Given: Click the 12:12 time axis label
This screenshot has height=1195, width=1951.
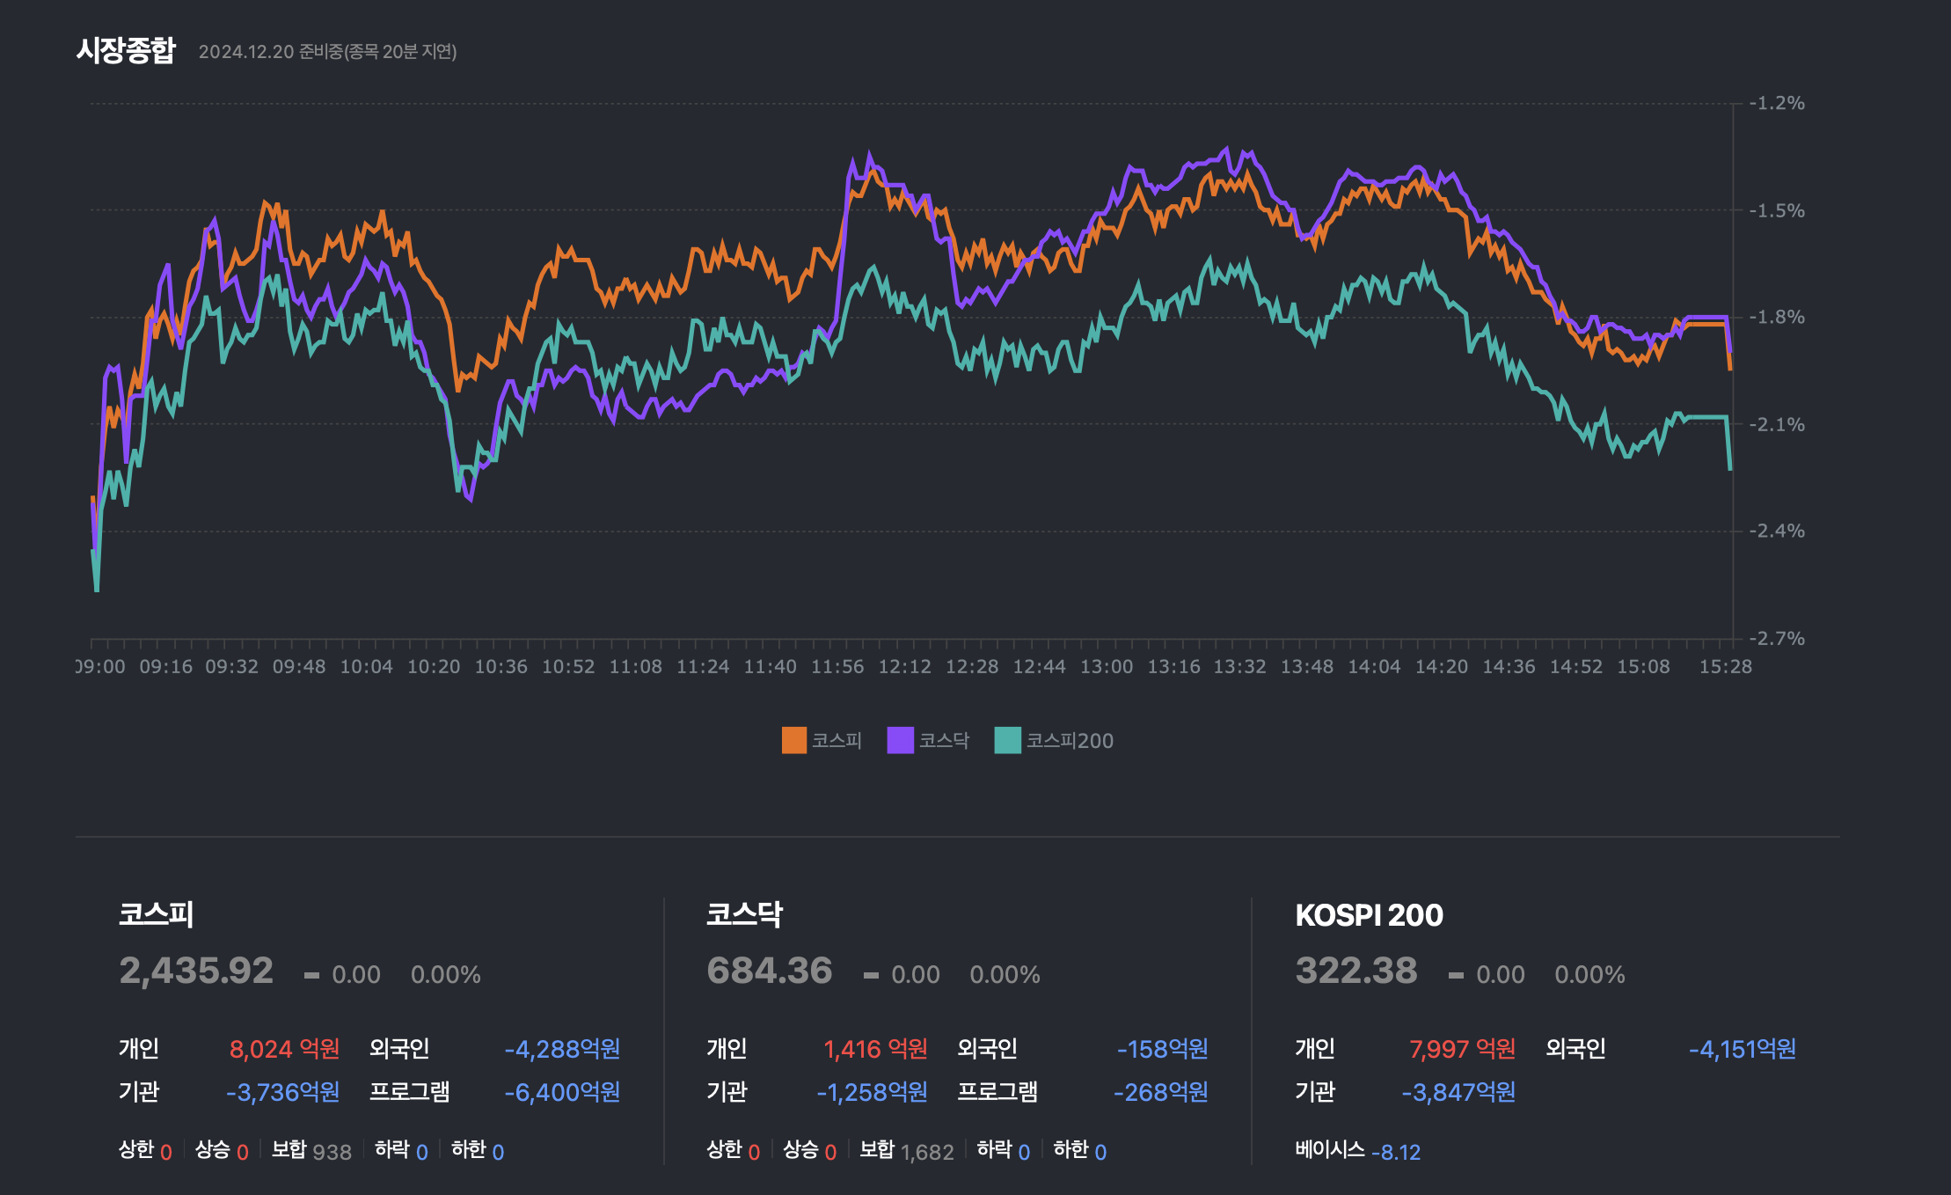Looking at the screenshot, I should tap(904, 667).
